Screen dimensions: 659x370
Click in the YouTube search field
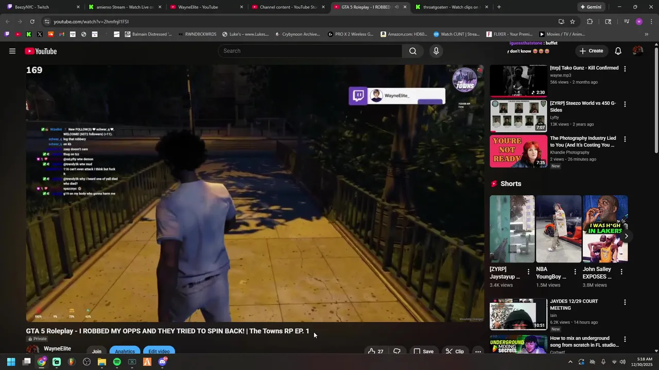[x=310, y=51]
